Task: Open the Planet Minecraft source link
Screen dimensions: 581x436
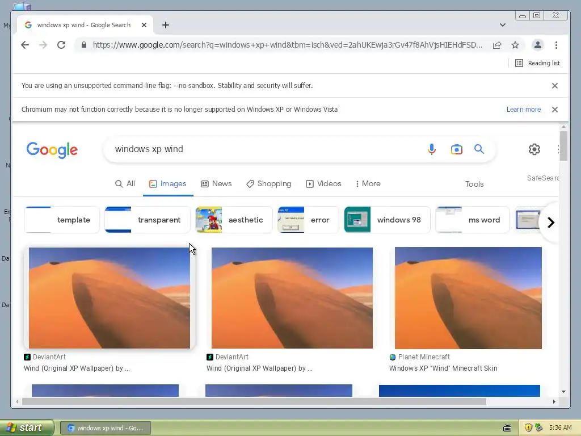Action: click(419, 357)
